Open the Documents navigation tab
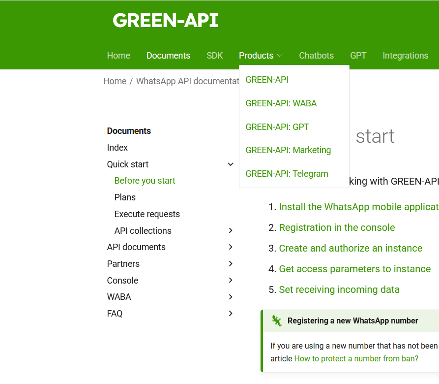The image size is (439, 384). (168, 56)
